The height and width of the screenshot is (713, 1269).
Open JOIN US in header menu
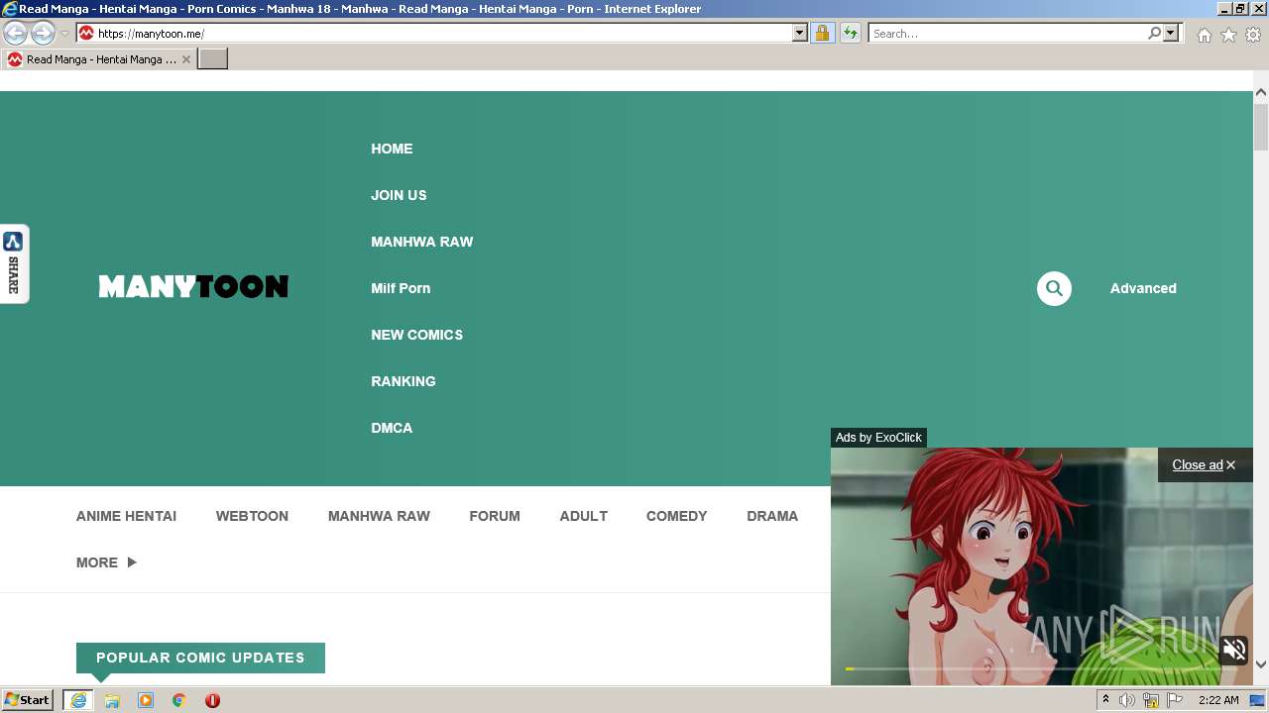coord(399,195)
